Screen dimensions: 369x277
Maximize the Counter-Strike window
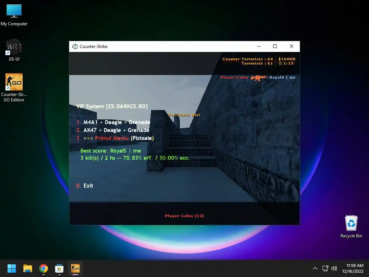coord(275,47)
